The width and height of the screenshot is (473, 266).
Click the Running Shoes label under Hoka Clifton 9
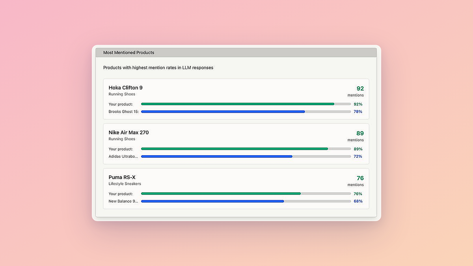[122, 94]
